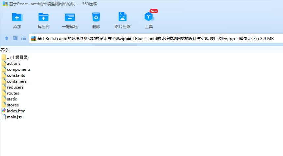283x156 pixels.
Task: Open the 工具 (Tools) icon
Action: pos(149,17)
